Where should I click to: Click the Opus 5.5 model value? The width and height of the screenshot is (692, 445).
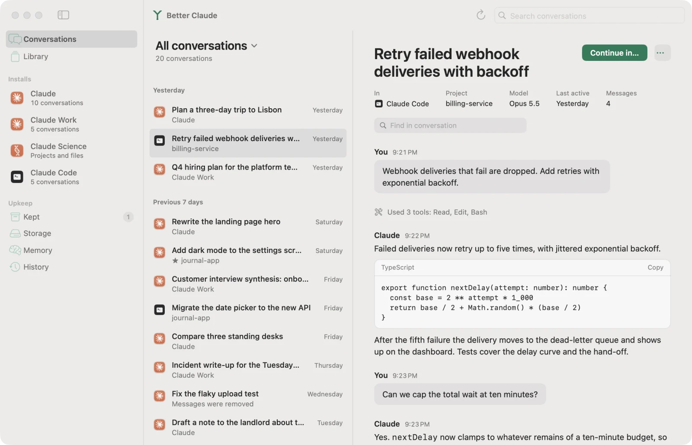click(524, 104)
